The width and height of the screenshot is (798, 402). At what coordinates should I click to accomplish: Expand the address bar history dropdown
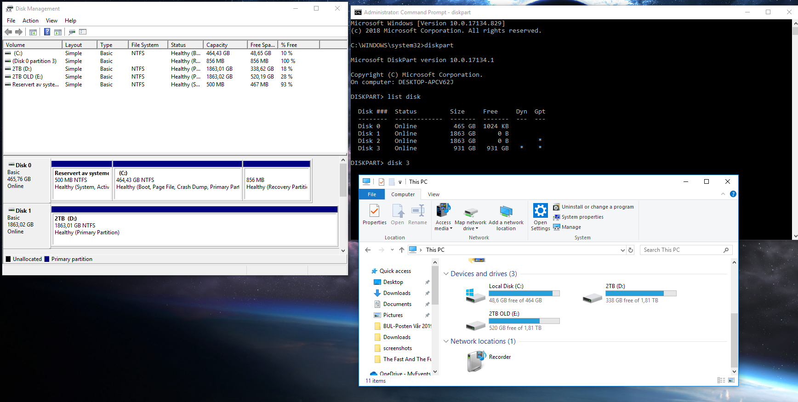[x=623, y=250]
